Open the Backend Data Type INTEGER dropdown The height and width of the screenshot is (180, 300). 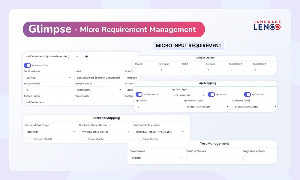50,132
